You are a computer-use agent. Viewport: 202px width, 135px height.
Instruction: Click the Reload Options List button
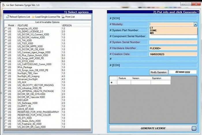tap(18, 17)
